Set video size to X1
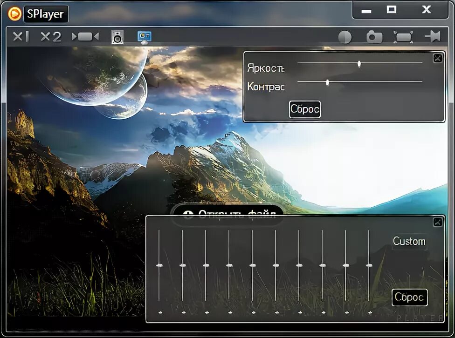 [21, 36]
